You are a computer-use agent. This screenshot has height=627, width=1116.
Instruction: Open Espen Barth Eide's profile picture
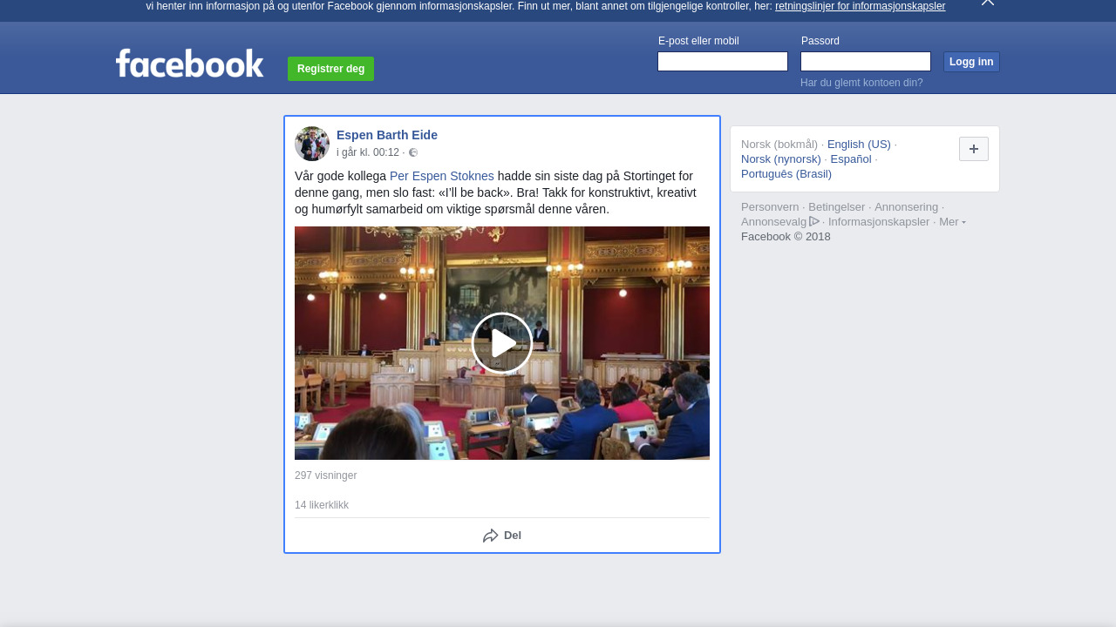coord(312,144)
